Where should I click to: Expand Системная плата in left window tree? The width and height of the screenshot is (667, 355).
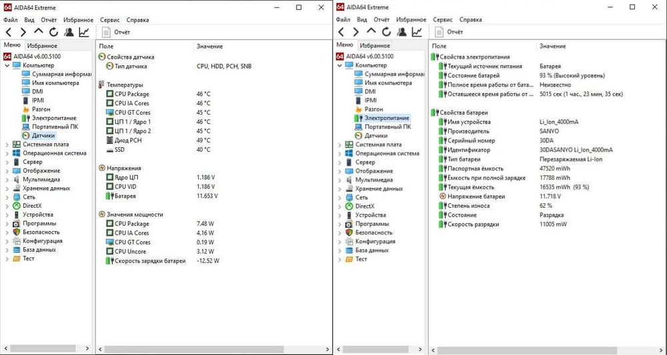(7, 145)
